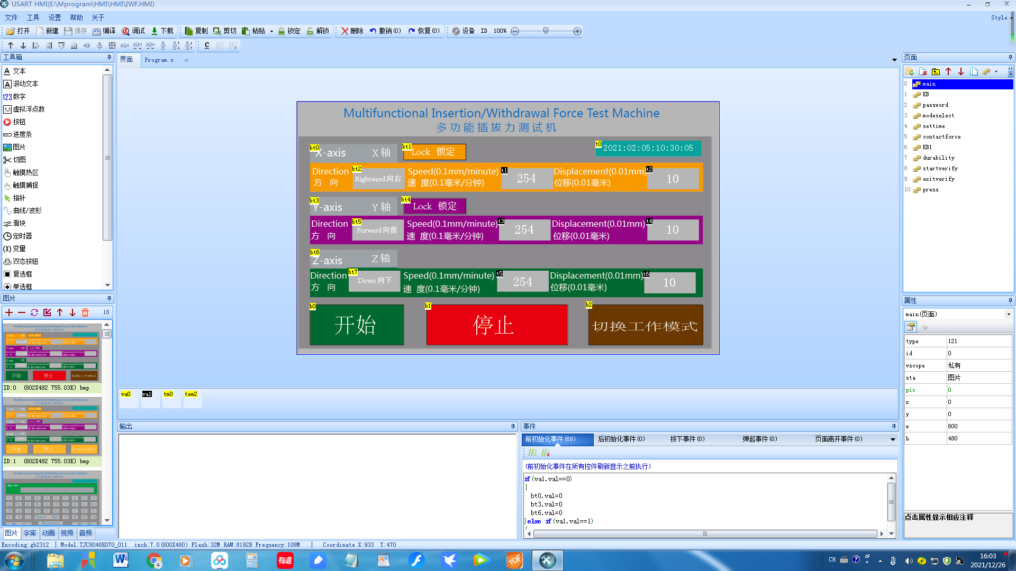Click the code editor horizontal scrollbar
Image resolution: width=1016 pixels, height=571 pixels.
tap(705, 534)
